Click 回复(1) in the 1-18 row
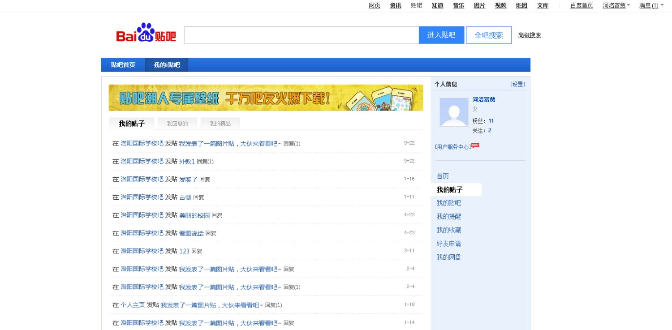This screenshot has width=672, height=330. (x=274, y=305)
